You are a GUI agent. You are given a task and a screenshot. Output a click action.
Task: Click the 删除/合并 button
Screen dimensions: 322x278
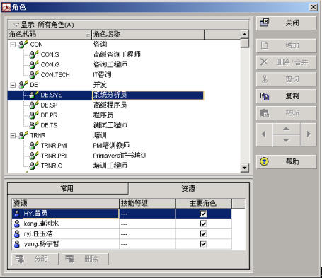pos(286,62)
